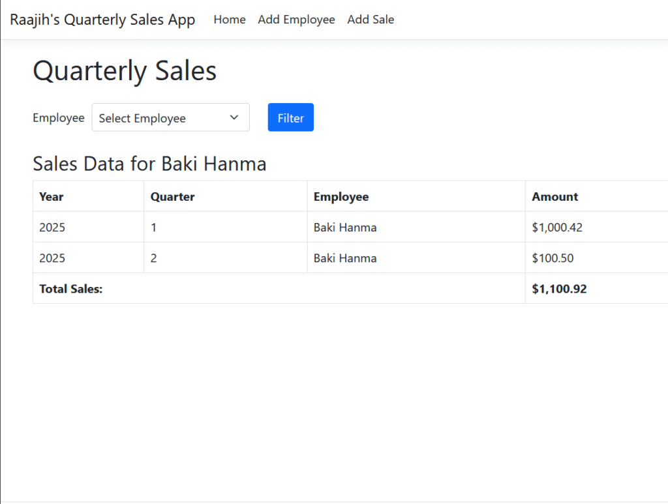668x504 pixels.
Task: Click the blue Filter button
Action: pos(291,117)
